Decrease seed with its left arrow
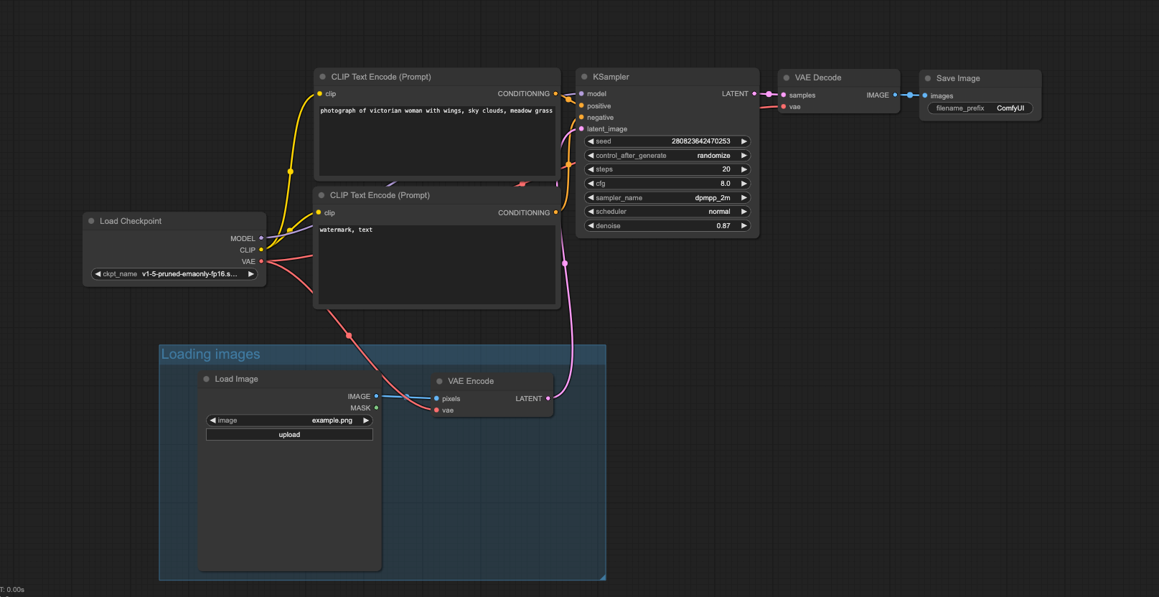This screenshot has height=597, width=1159. coord(591,141)
